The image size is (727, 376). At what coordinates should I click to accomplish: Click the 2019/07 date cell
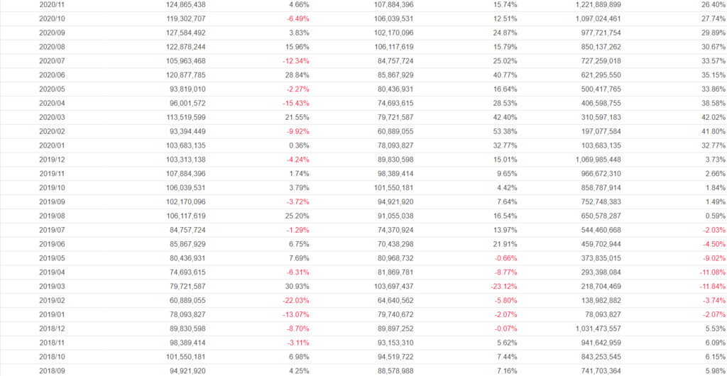point(53,230)
